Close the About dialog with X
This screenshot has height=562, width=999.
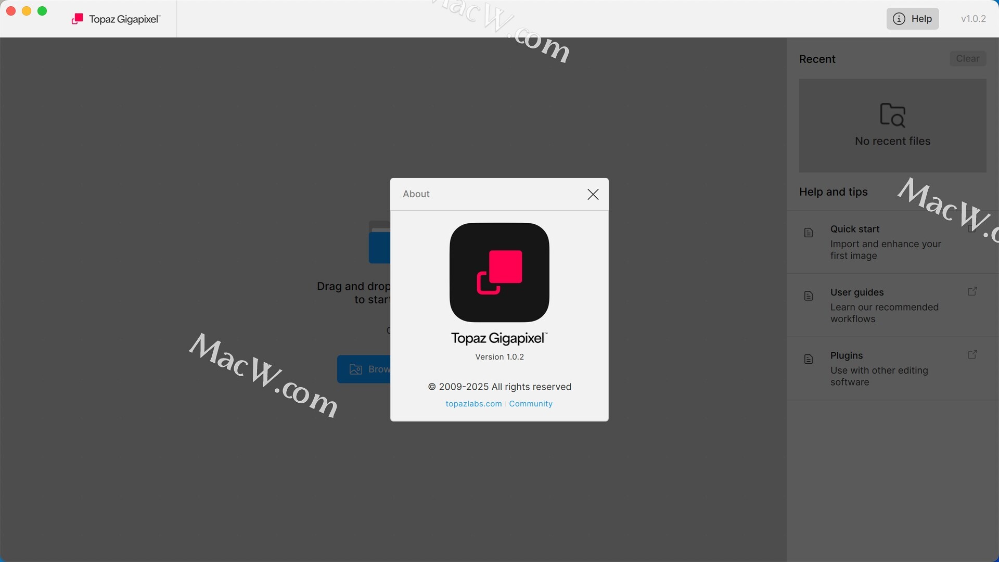tap(593, 194)
